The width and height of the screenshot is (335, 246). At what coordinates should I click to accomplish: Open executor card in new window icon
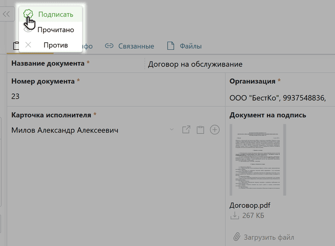tap(186, 130)
